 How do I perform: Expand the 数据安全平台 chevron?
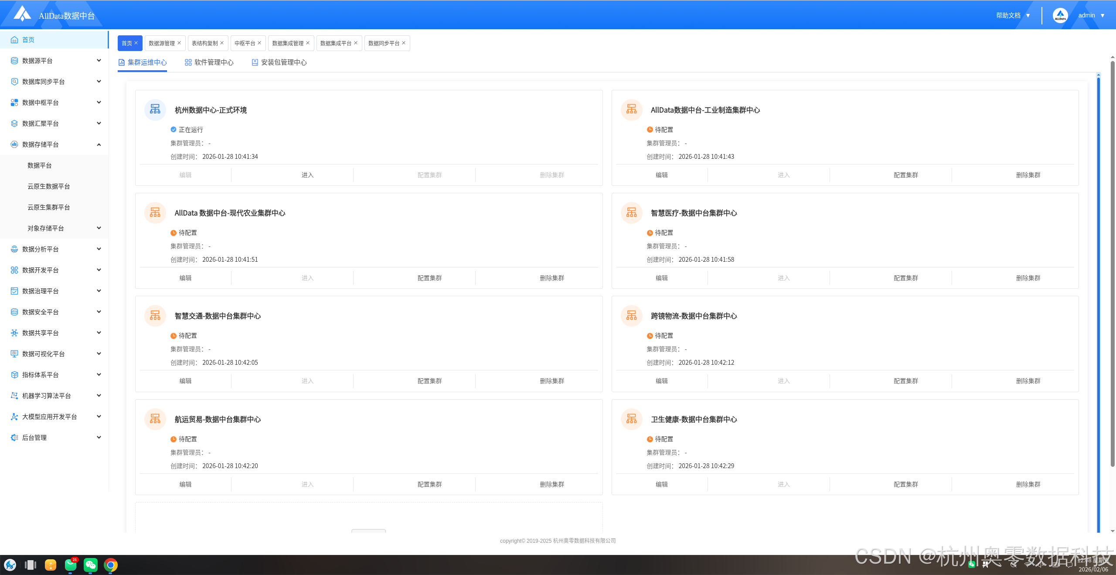(99, 312)
